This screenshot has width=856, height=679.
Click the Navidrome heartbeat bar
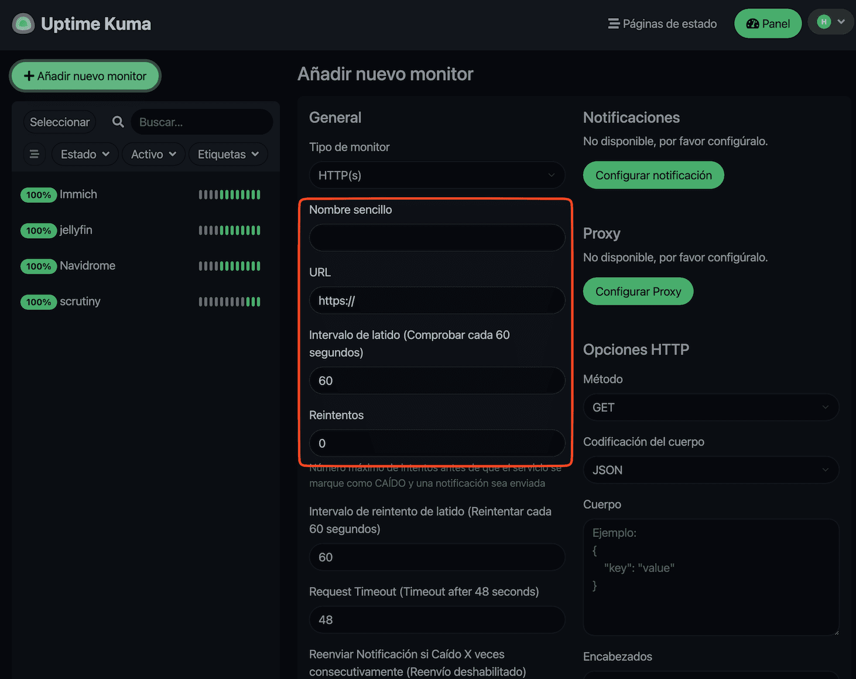[230, 266]
